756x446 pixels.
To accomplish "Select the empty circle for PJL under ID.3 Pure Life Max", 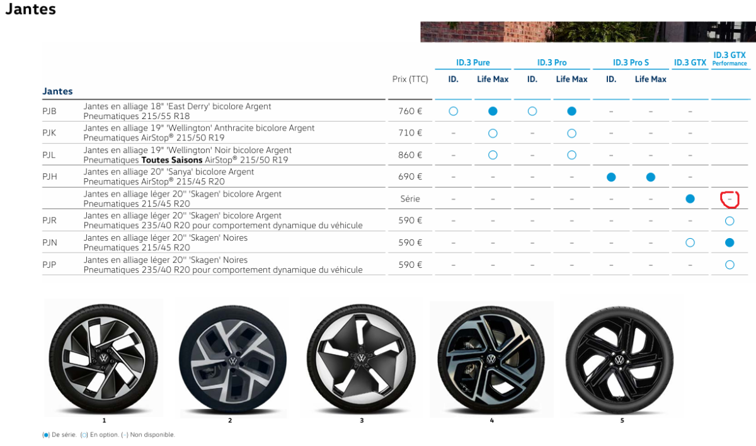I will (x=493, y=155).
